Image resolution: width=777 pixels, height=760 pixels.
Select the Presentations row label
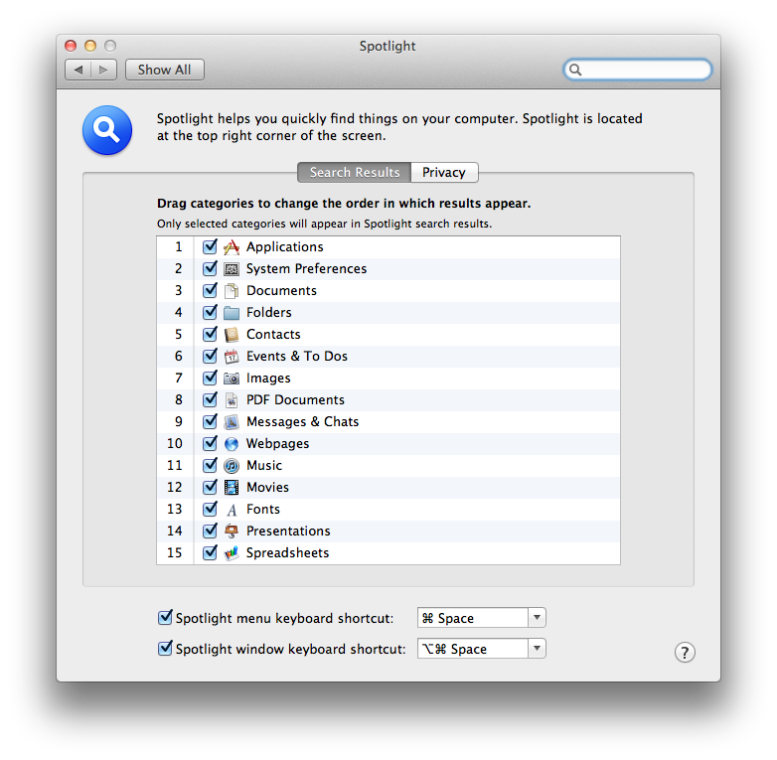tap(288, 532)
